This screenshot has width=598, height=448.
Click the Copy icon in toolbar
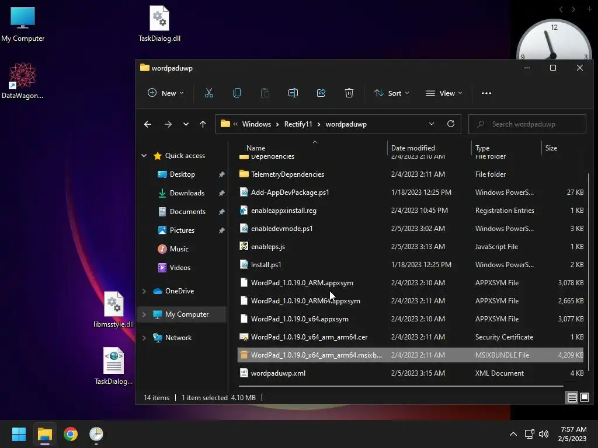pyautogui.click(x=237, y=93)
